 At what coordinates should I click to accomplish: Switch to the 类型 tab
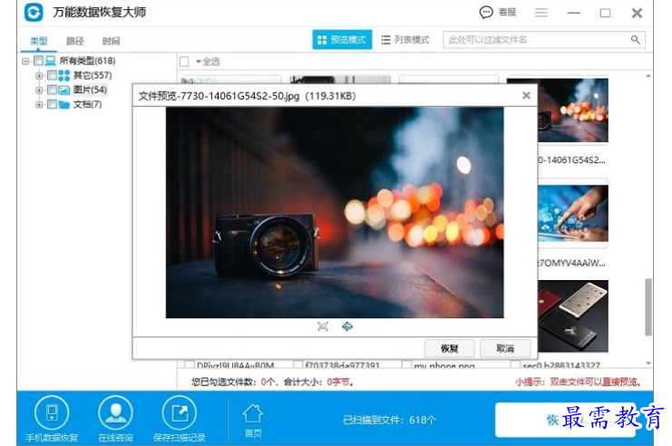39,41
